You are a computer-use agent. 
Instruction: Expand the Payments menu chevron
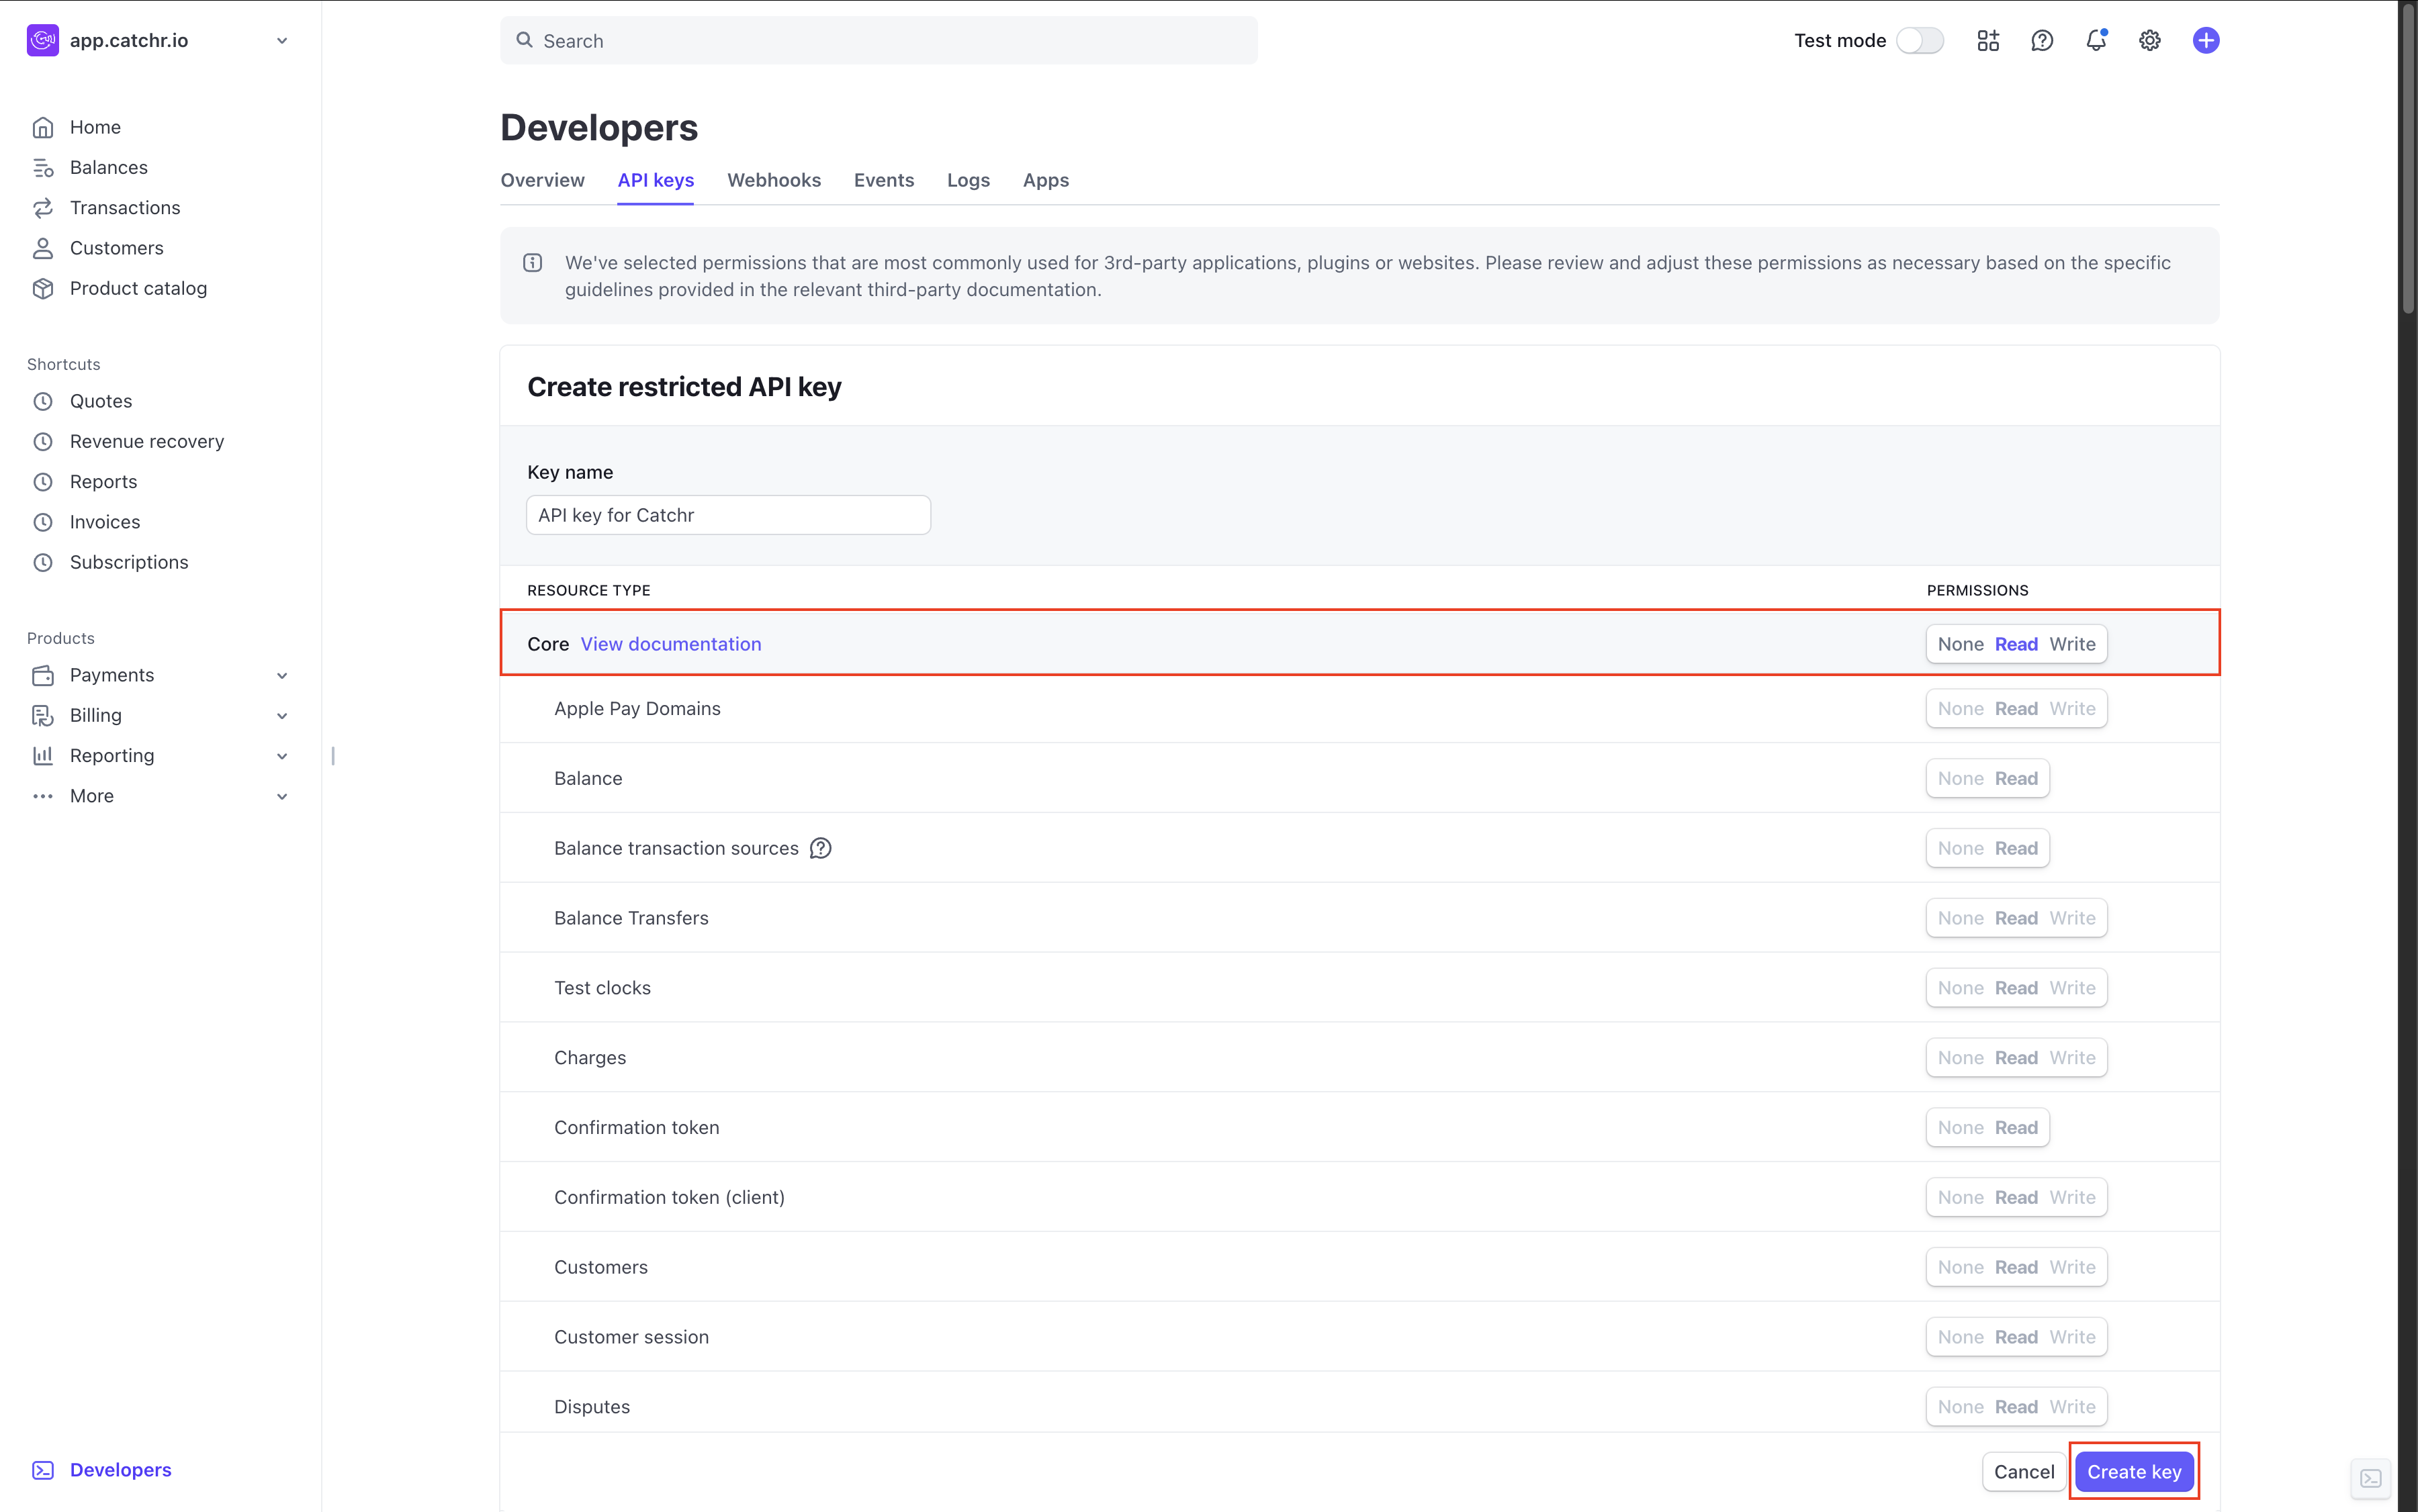[282, 676]
